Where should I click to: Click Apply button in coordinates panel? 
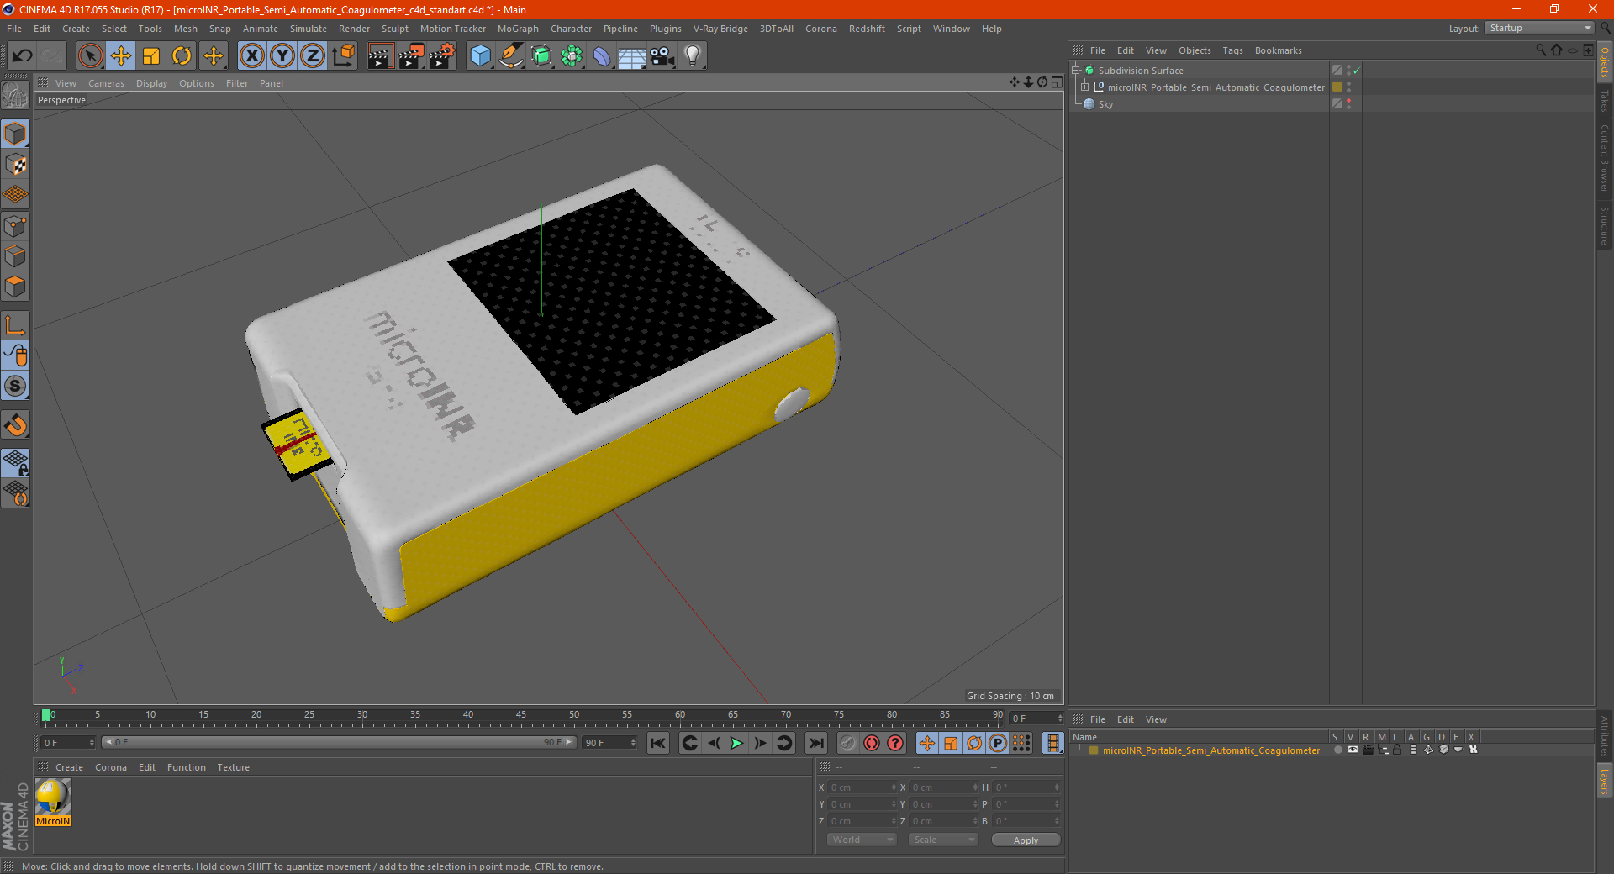(x=1026, y=840)
